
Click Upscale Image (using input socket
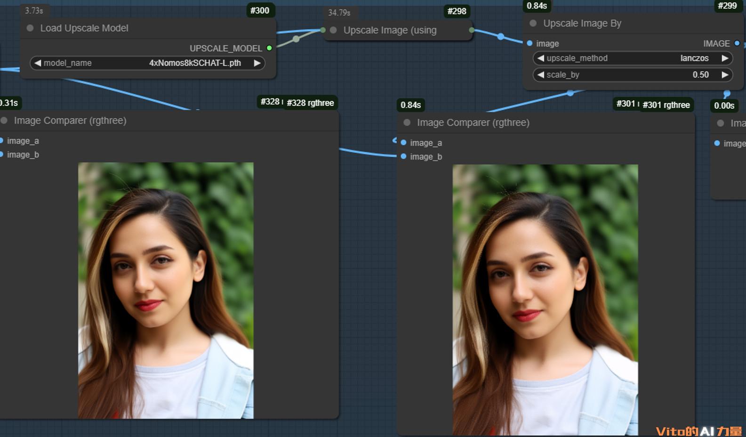coord(323,30)
